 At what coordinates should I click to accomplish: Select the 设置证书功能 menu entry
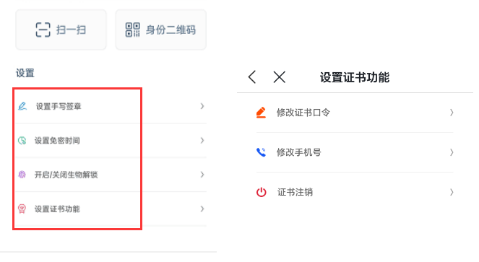[x=111, y=209]
